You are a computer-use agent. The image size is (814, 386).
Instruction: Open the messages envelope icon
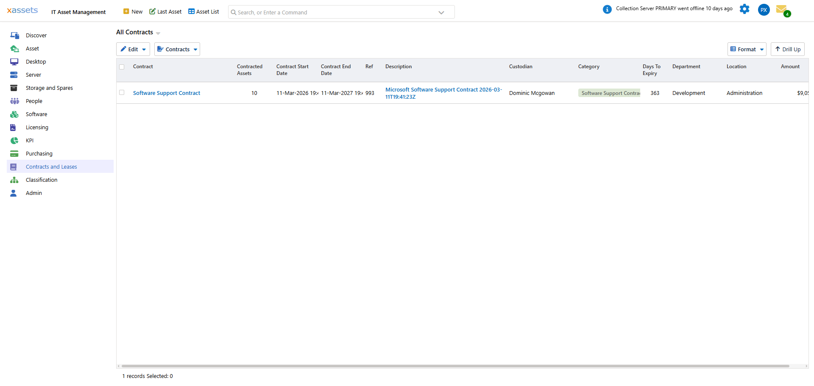tap(781, 9)
